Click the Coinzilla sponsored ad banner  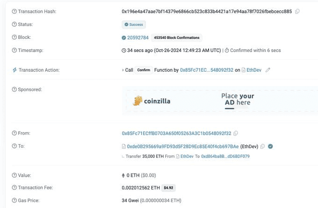[x=220, y=101]
